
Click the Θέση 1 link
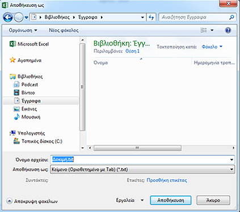tap(132, 51)
